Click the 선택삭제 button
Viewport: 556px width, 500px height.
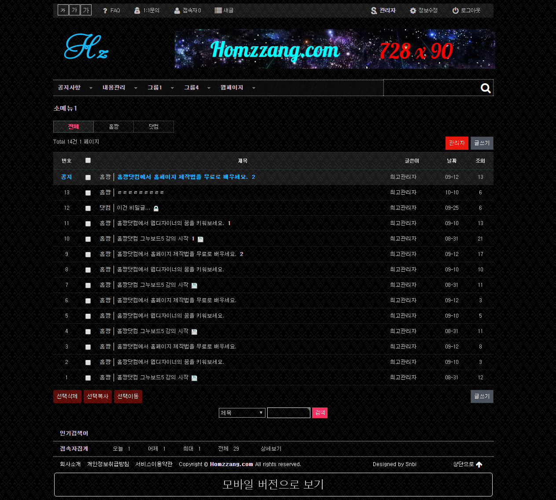point(67,396)
